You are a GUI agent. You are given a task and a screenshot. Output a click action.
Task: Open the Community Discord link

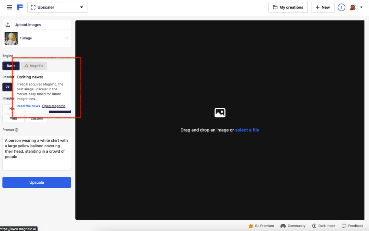click(x=293, y=226)
